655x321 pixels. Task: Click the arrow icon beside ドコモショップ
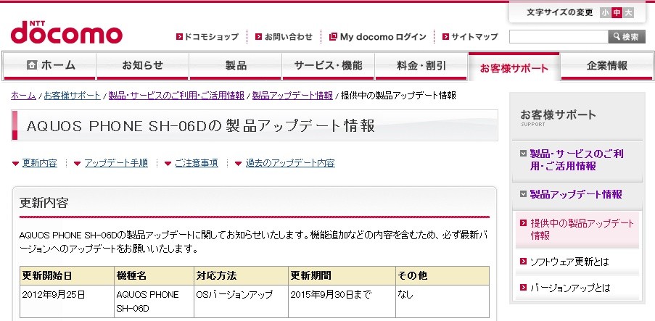click(x=179, y=37)
